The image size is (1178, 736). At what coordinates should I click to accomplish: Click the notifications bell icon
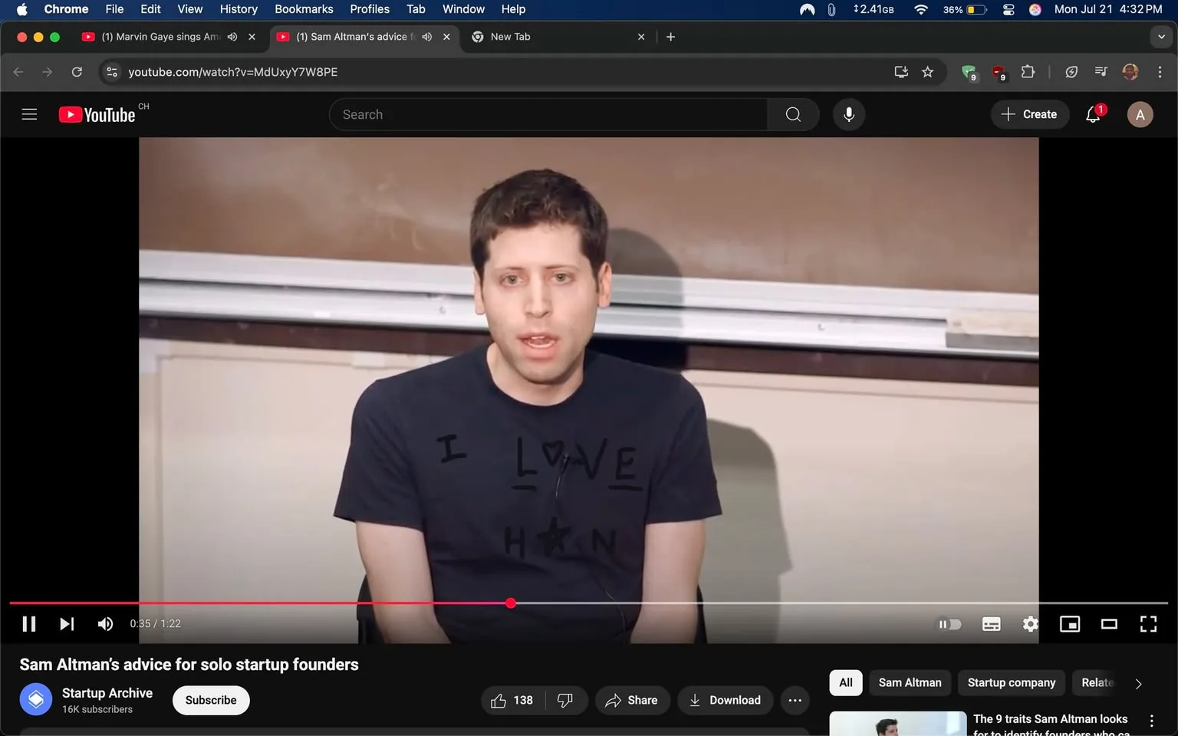1092,113
